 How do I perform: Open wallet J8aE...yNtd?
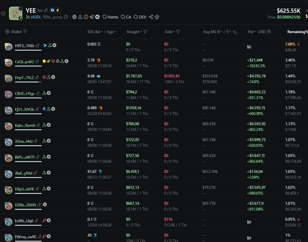[x=24, y=173]
